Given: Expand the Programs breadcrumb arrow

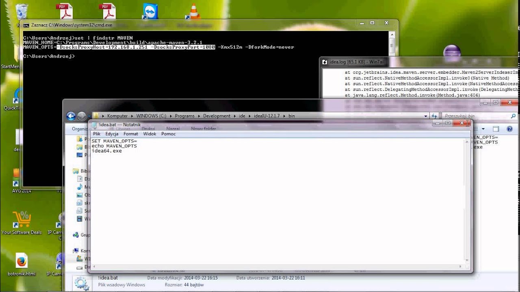Looking at the screenshot, I should click(199, 116).
